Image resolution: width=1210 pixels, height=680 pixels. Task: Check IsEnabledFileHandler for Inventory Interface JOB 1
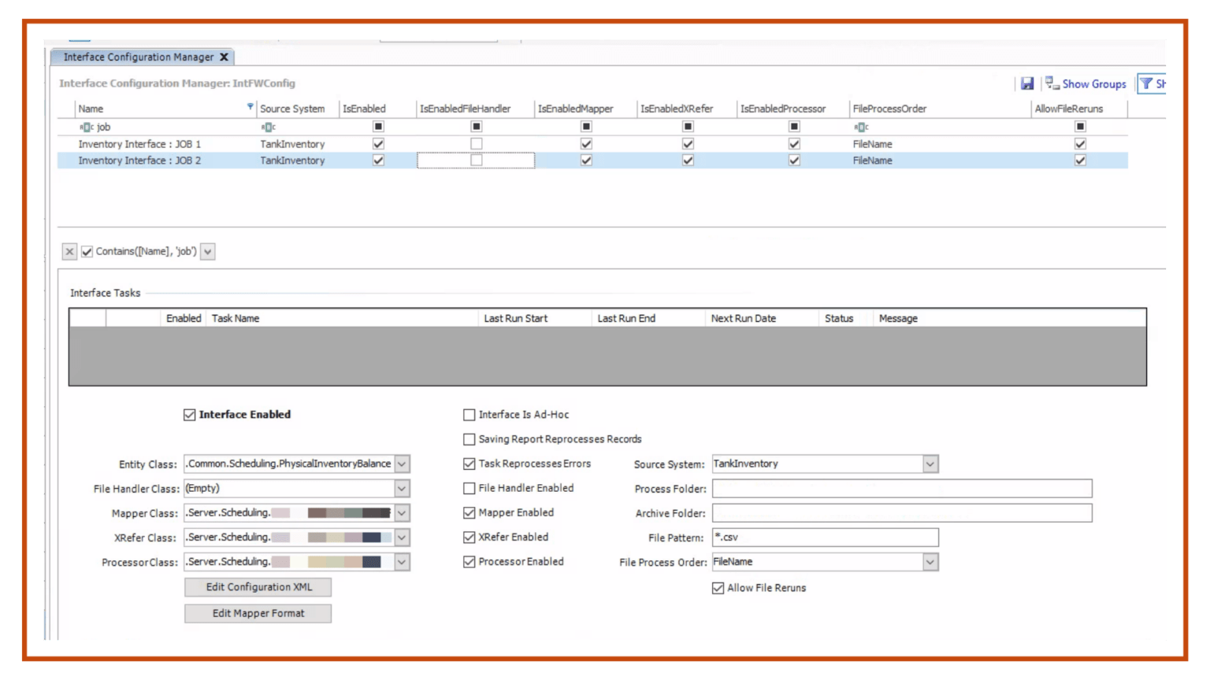click(477, 144)
